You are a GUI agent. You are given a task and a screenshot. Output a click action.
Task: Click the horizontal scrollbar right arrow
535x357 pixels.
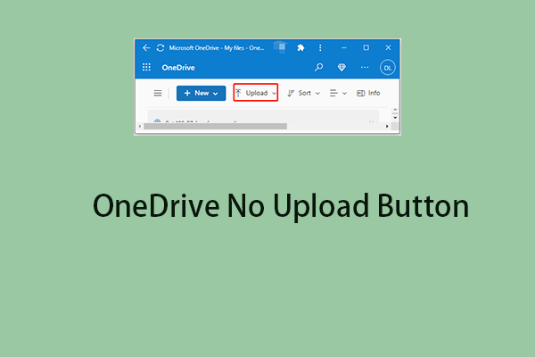coord(387,127)
